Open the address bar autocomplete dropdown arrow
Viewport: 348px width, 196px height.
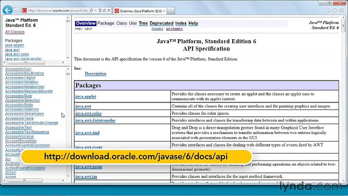point(96,10)
